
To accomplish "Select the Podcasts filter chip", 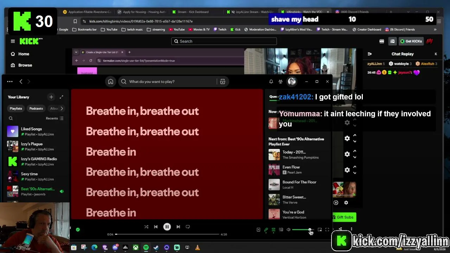I will pyautogui.click(x=36, y=109).
